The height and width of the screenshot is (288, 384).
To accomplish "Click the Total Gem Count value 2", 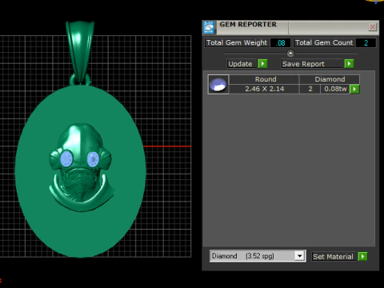I will (366, 42).
